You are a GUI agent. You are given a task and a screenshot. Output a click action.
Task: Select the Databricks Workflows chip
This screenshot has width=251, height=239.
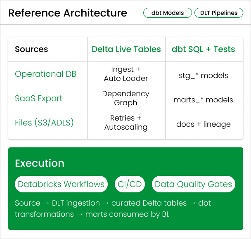coord(61,184)
